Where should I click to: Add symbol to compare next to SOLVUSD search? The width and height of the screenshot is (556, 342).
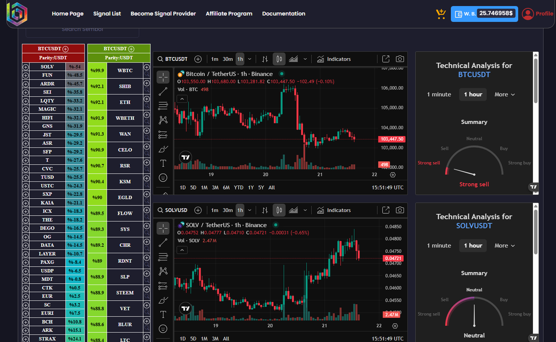click(198, 210)
